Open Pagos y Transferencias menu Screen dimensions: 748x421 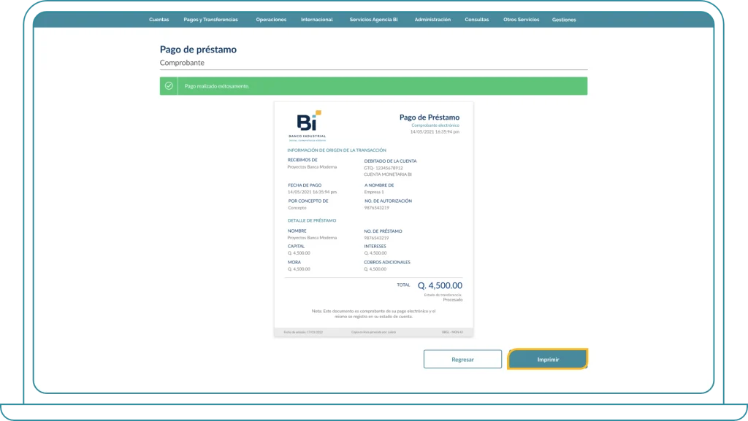click(210, 20)
